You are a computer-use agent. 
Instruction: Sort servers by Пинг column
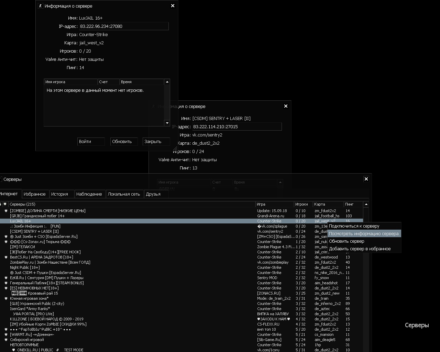tap(353, 204)
